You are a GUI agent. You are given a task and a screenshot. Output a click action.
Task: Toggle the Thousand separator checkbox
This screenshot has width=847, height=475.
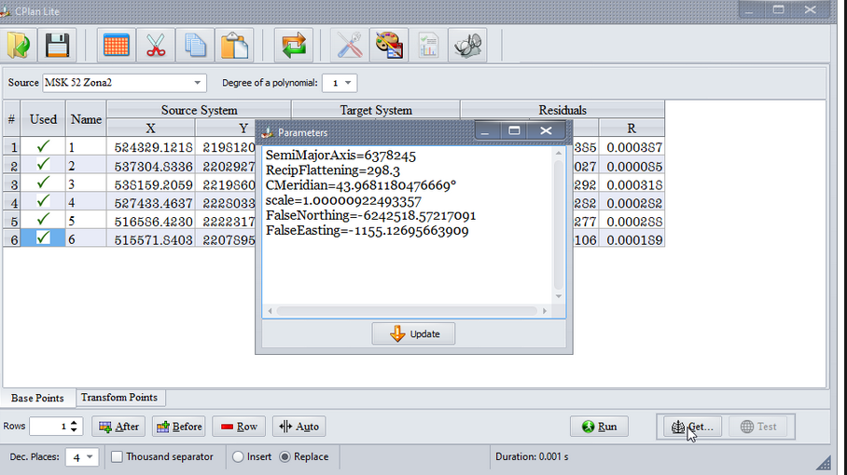tap(118, 457)
